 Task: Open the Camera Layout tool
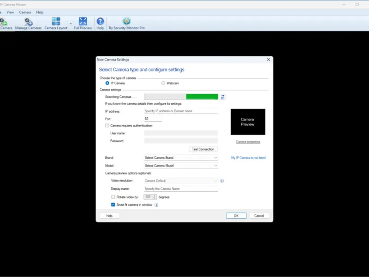(x=56, y=24)
